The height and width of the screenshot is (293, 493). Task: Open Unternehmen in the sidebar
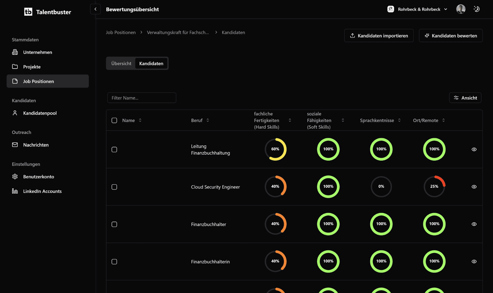48,52
